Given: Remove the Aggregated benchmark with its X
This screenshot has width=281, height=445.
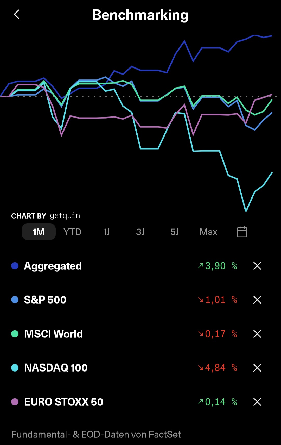Looking at the screenshot, I should pos(257,266).
